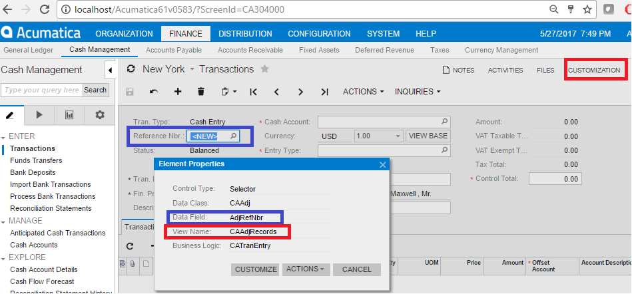
Task: Open the ACTIVITIES panel
Action: point(505,70)
